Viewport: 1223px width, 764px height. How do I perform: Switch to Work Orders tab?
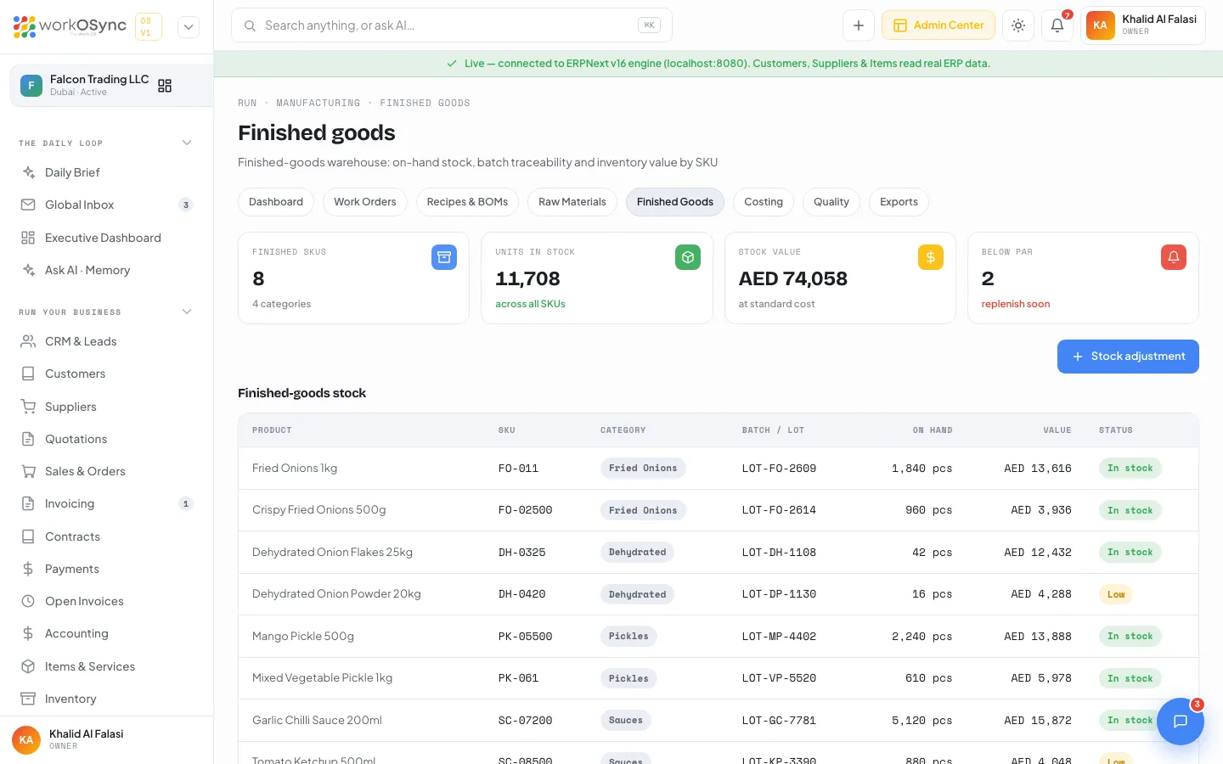(365, 202)
